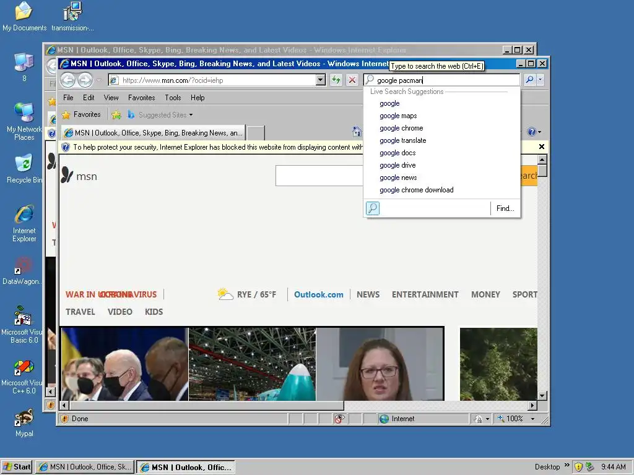Open the View menu
This screenshot has height=475, width=634.
(111, 98)
